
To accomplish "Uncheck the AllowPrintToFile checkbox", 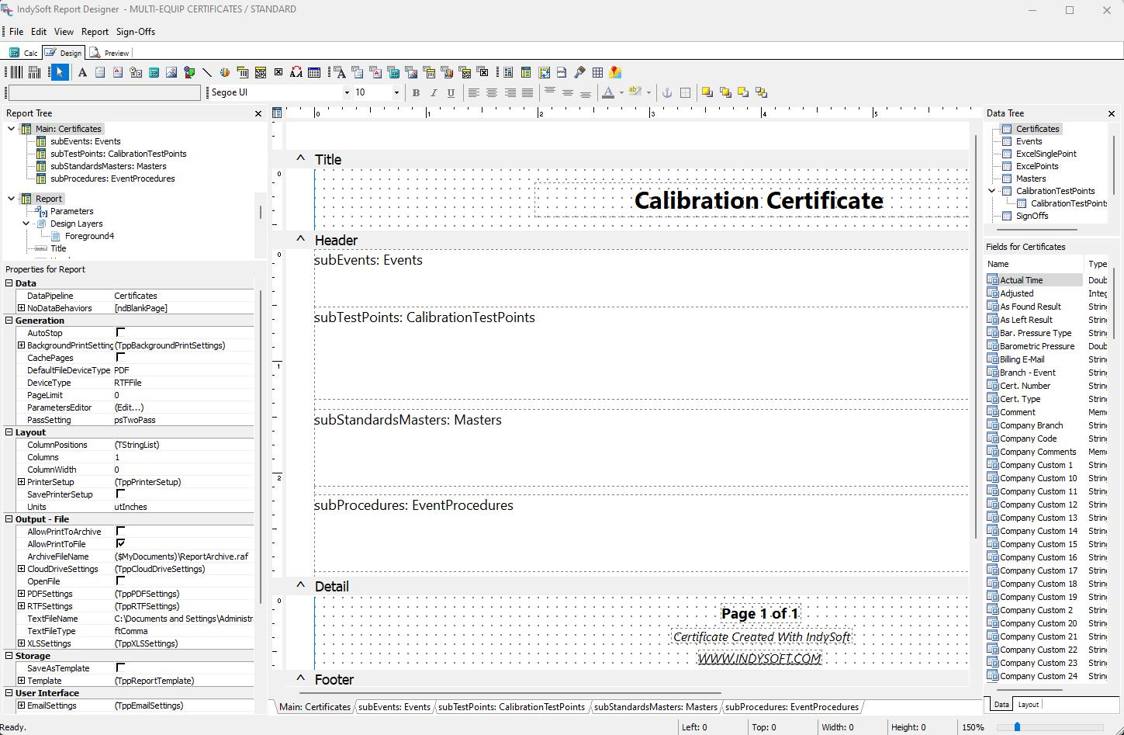I will (120, 544).
